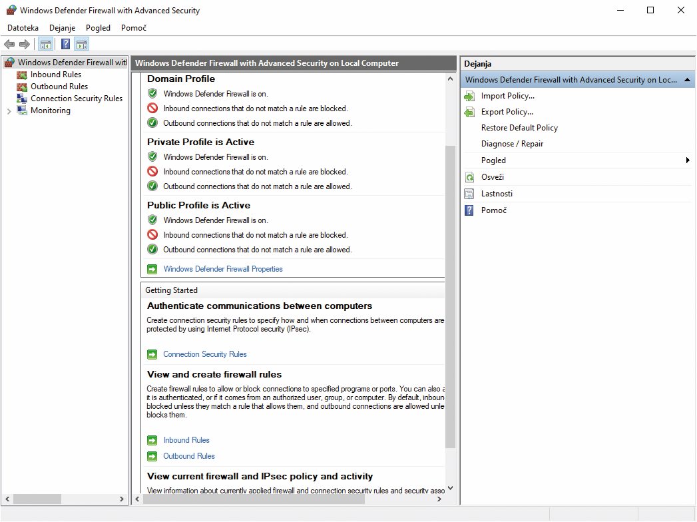
Task: Open the Pogled submenu arrow in Dejanja
Action: point(688,160)
